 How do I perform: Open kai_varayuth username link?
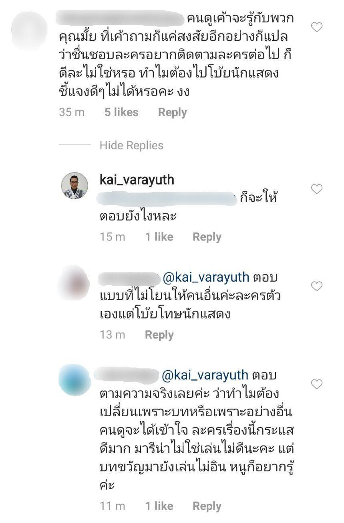pyautogui.click(x=137, y=180)
